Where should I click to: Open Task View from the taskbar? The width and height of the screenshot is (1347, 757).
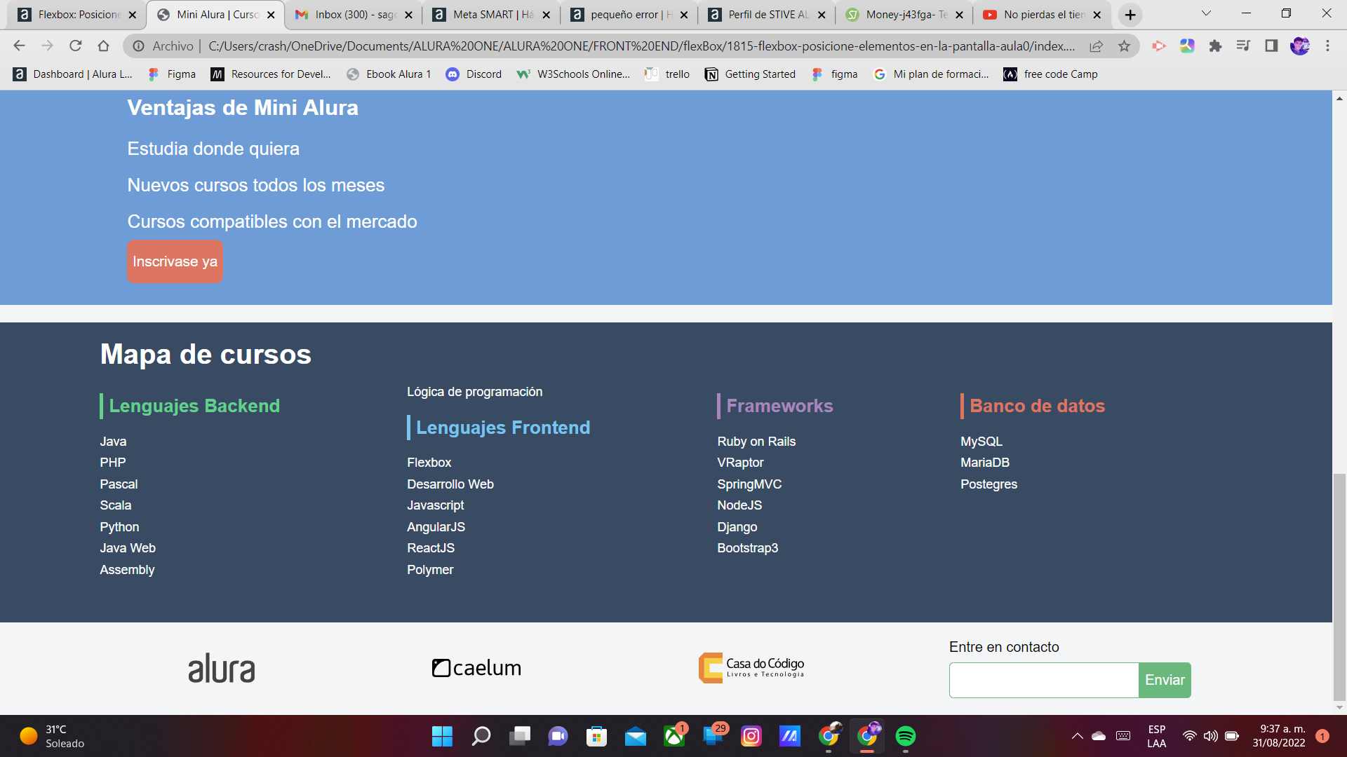(x=520, y=736)
